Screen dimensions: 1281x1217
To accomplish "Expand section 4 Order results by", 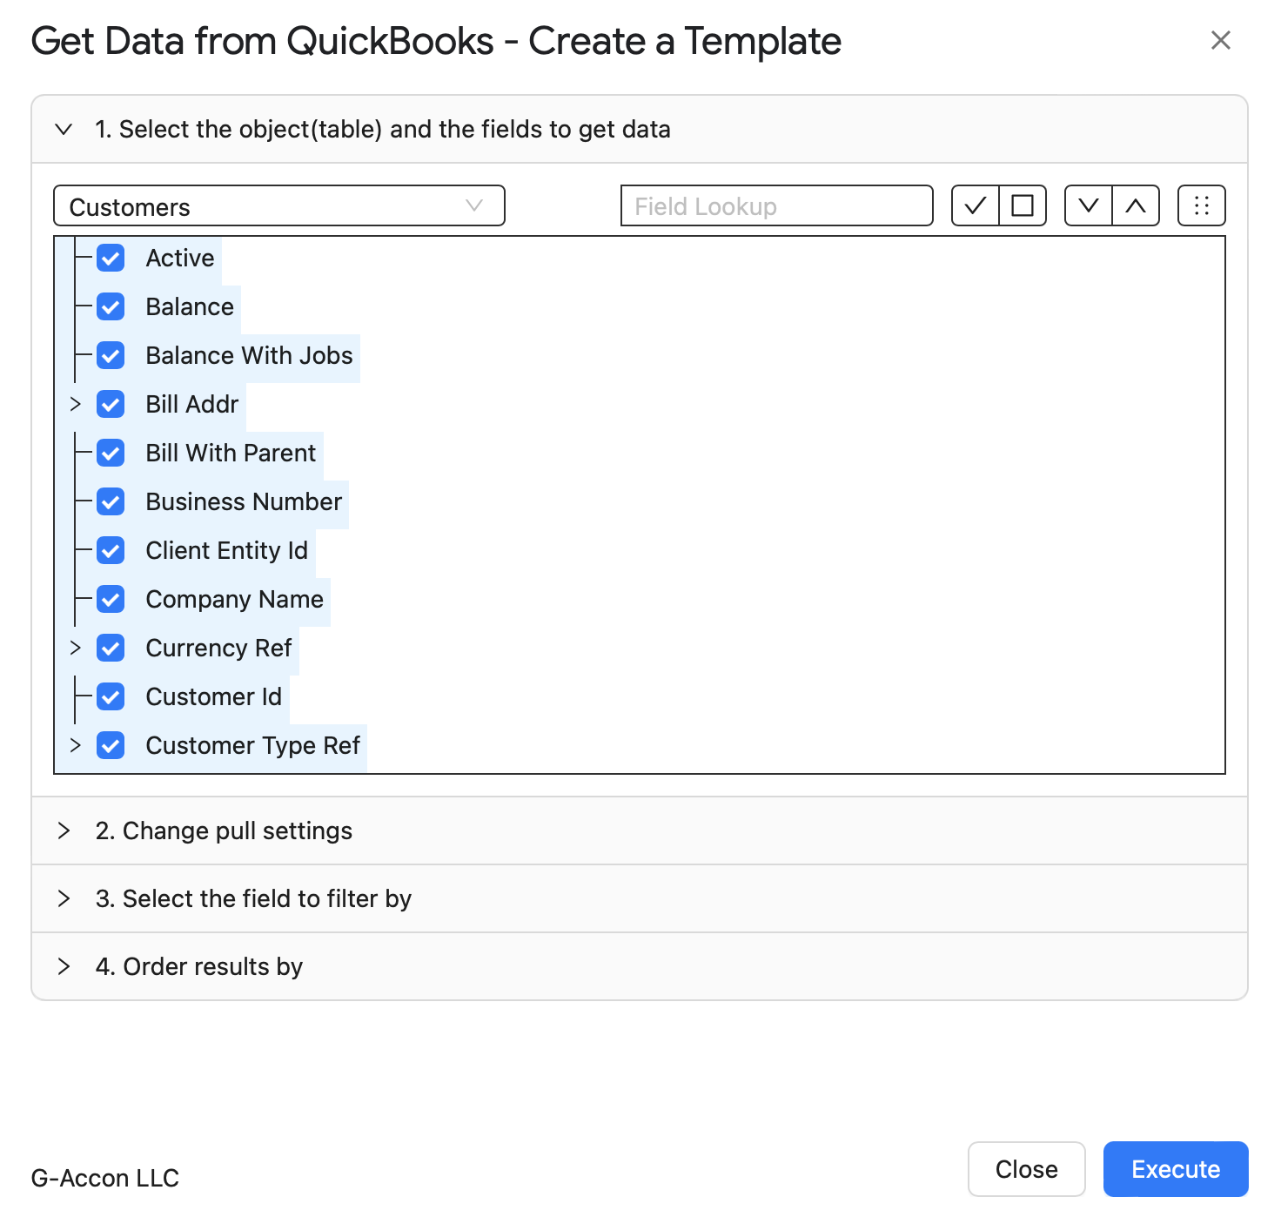I will click(640, 966).
